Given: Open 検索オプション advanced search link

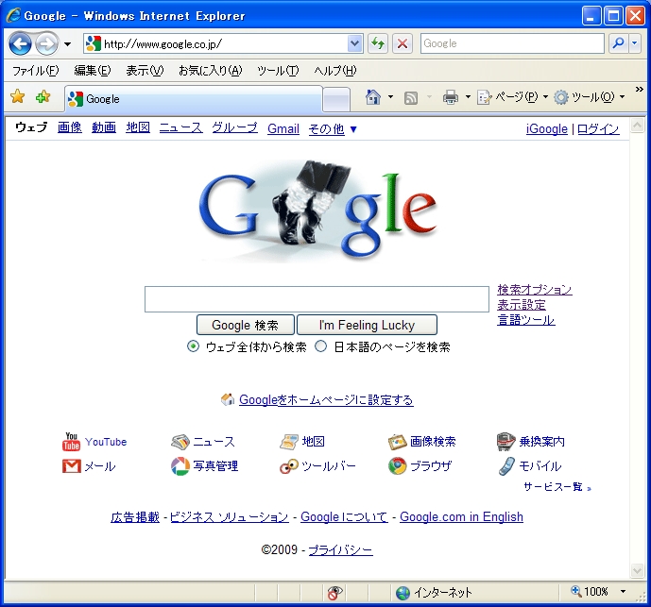Looking at the screenshot, I should (x=535, y=289).
